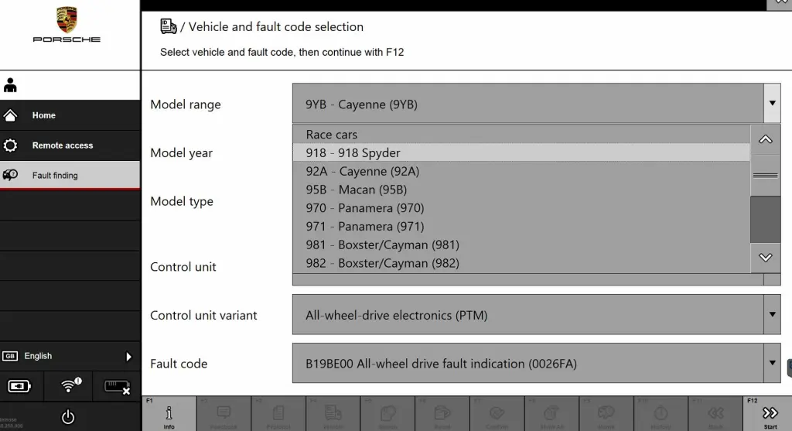Select 918 - 918 Spyder from list
The height and width of the screenshot is (431, 792).
(353, 153)
